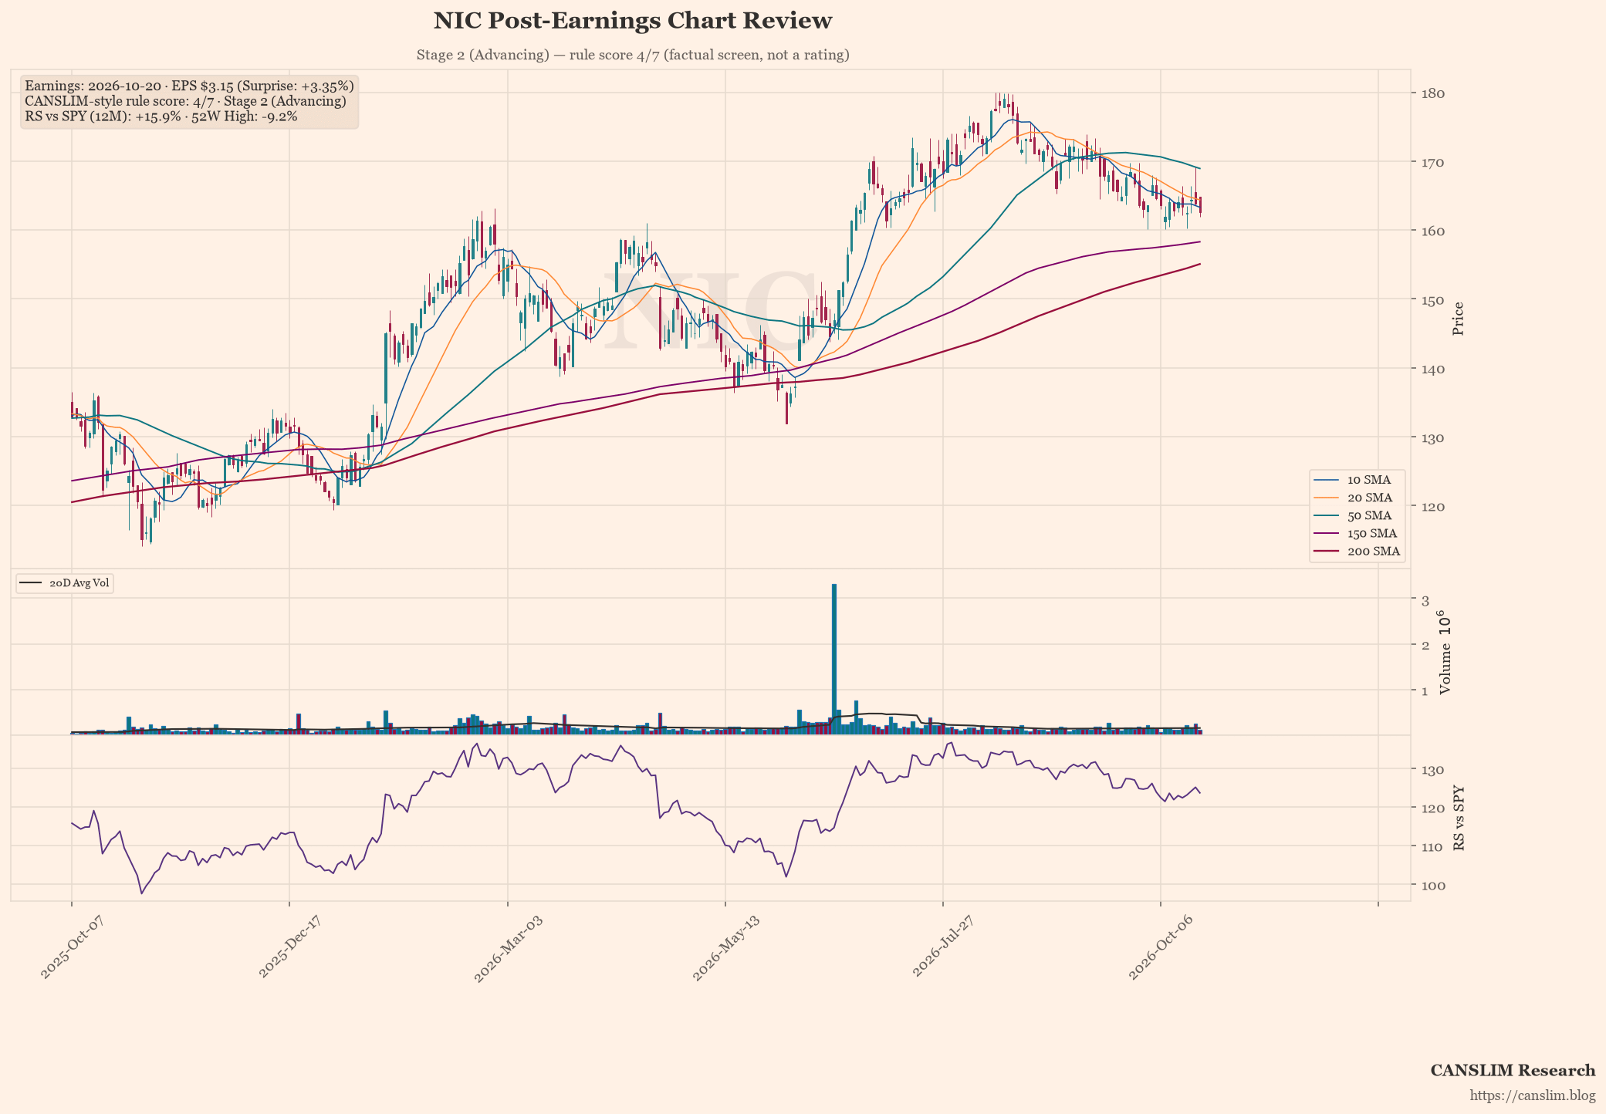Click the CANSLIM-style rule score: 4/7 line
Screen dimensions: 1606x1114
point(185,101)
